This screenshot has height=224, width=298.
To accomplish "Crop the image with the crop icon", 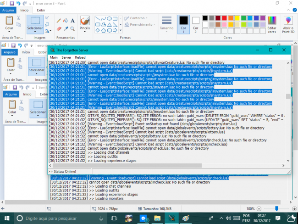I will coord(47,18).
